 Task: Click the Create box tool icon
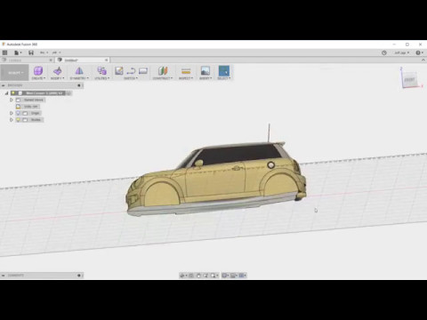pos(38,71)
